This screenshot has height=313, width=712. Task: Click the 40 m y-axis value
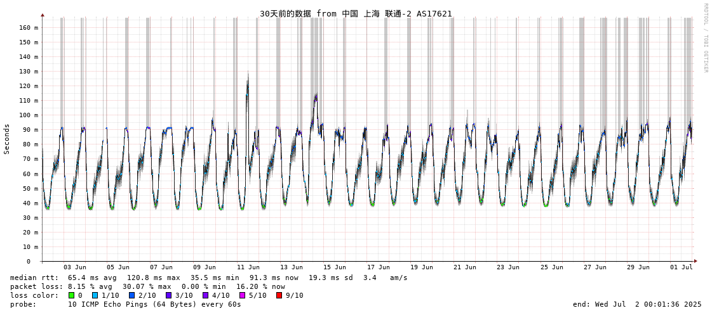[30, 203]
